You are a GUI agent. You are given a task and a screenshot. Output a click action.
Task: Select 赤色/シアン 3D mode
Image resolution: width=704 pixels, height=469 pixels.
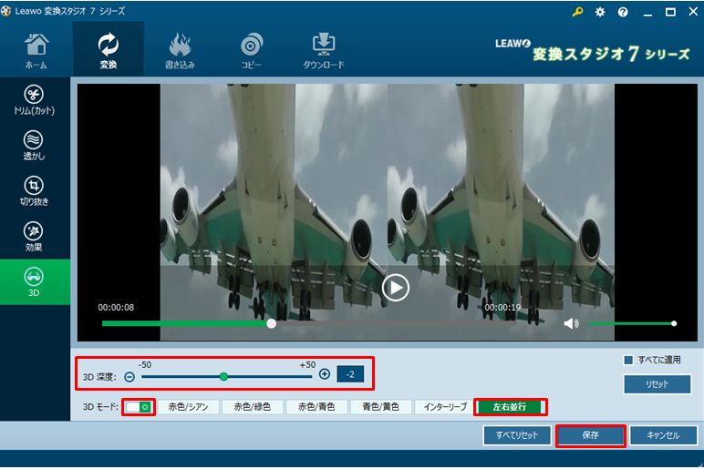point(188,407)
